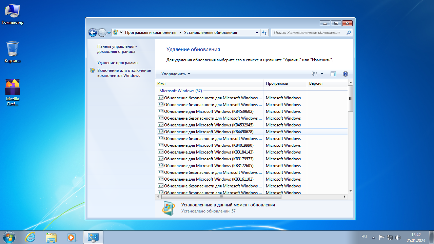Select Установленные обновления breadcrumb
434x244 pixels.
(210, 33)
